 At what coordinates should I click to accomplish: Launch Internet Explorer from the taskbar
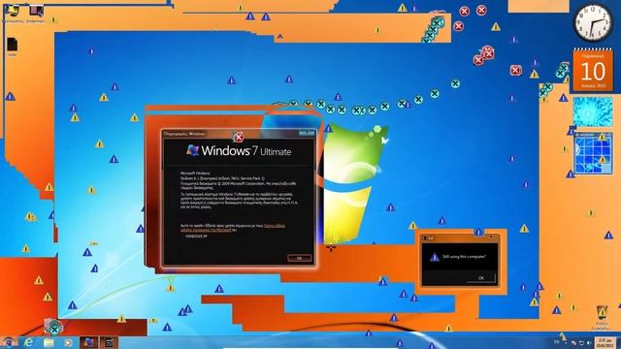coord(29,342)
